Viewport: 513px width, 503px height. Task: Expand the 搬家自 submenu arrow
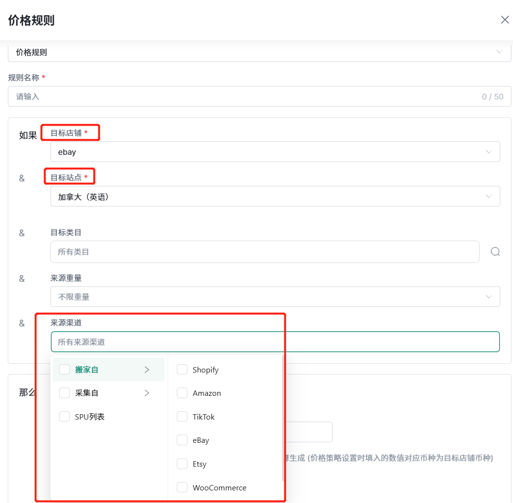point(147,370)
